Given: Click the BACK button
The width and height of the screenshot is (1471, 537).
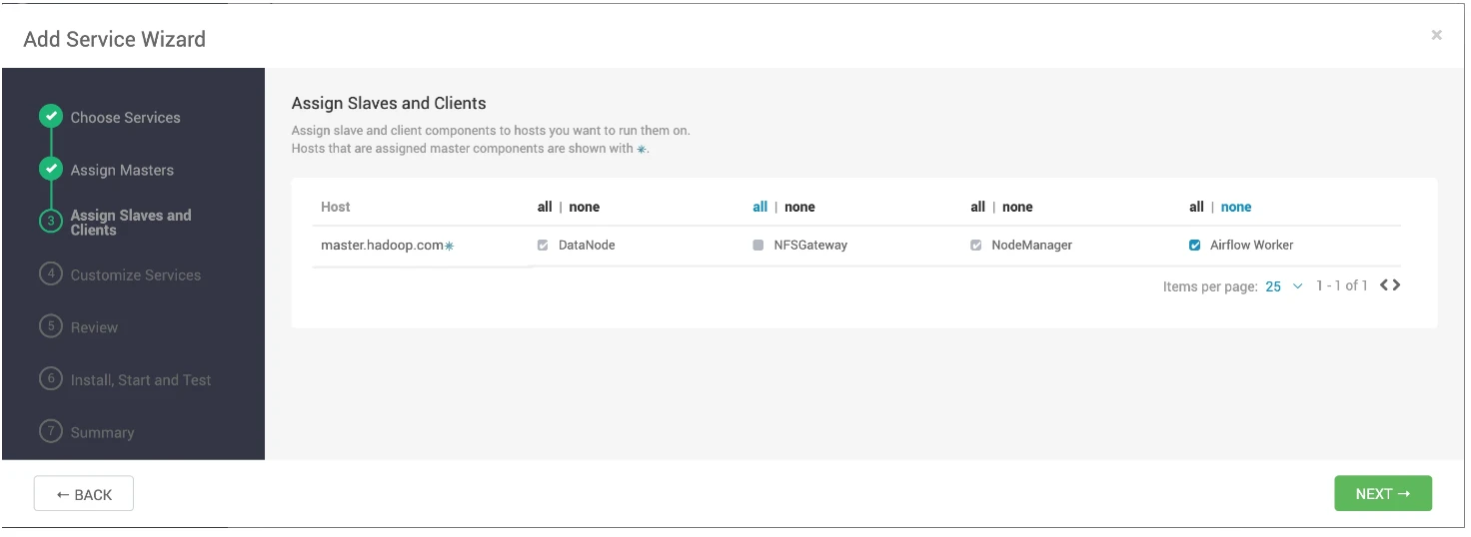Looking at the screenshot, I should pos(84,494).
